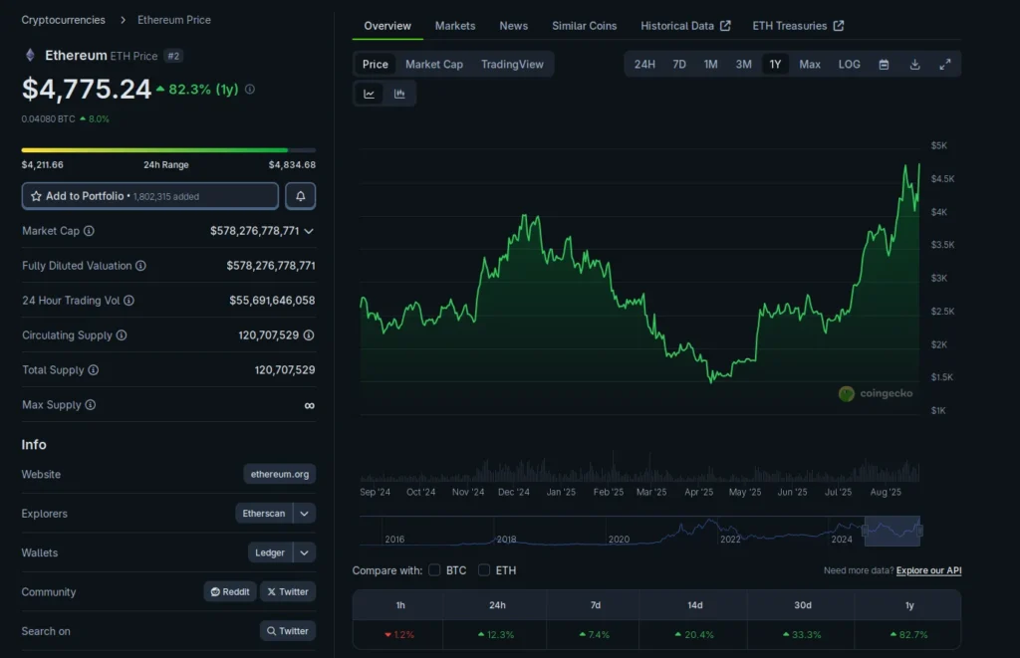Select the candlestick chart icon
The height and width of the screenshot is (658, 1020).
tap(399, 94)
